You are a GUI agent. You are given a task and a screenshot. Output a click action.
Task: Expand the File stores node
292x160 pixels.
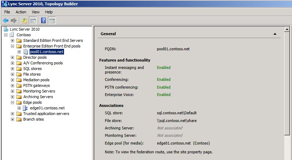12,74
